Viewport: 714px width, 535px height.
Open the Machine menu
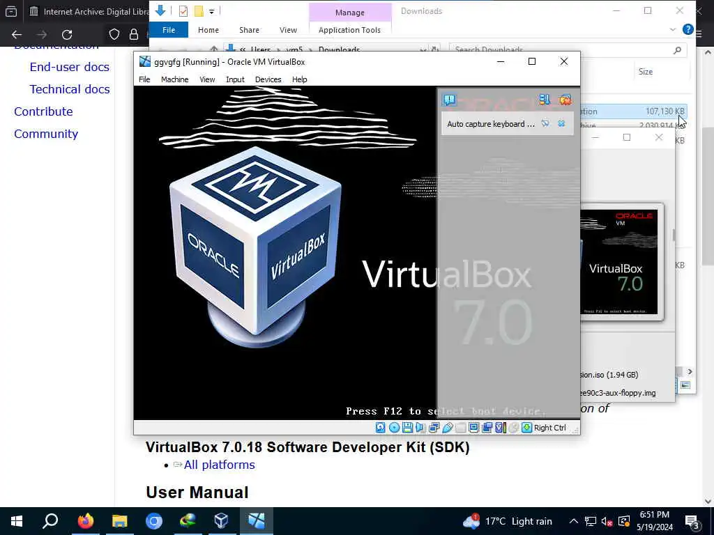[x=174, y=79]
